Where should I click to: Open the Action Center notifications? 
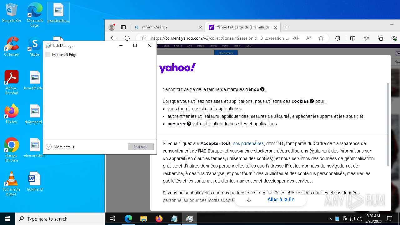tap(390, 219)
